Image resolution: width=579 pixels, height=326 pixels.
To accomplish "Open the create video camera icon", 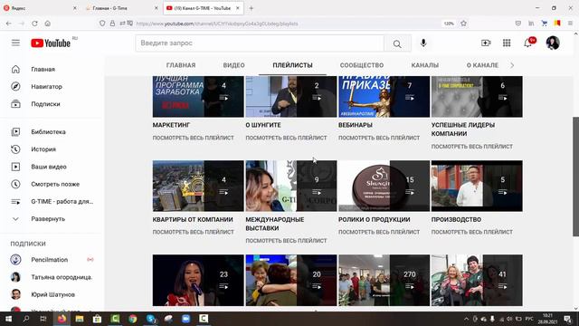I will pos(486,43).
